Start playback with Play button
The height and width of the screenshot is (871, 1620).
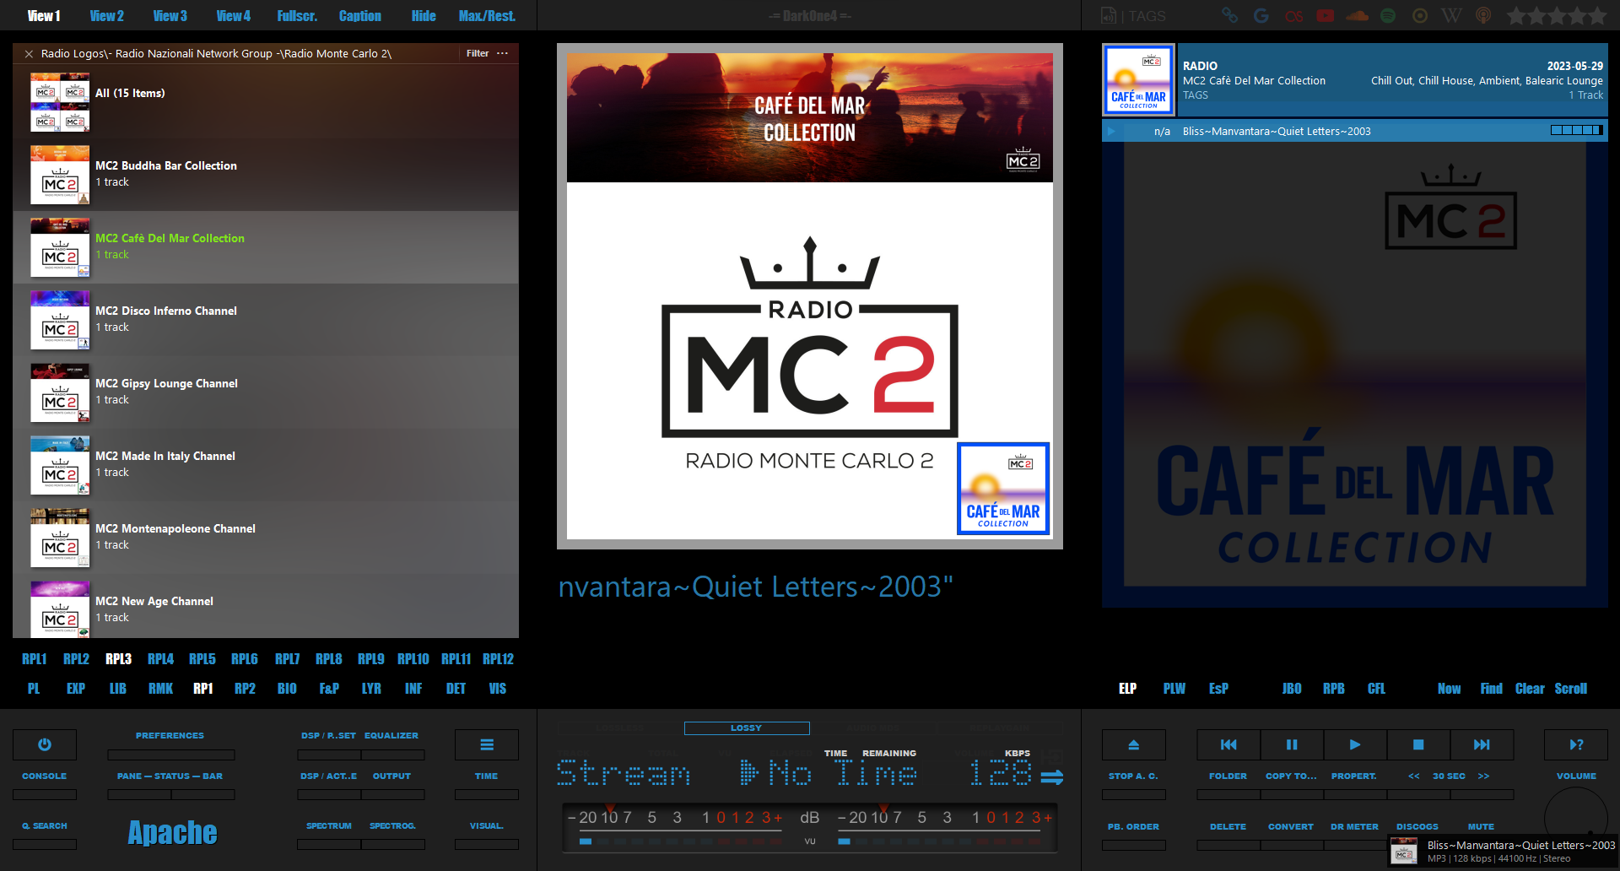(1355, 744)
